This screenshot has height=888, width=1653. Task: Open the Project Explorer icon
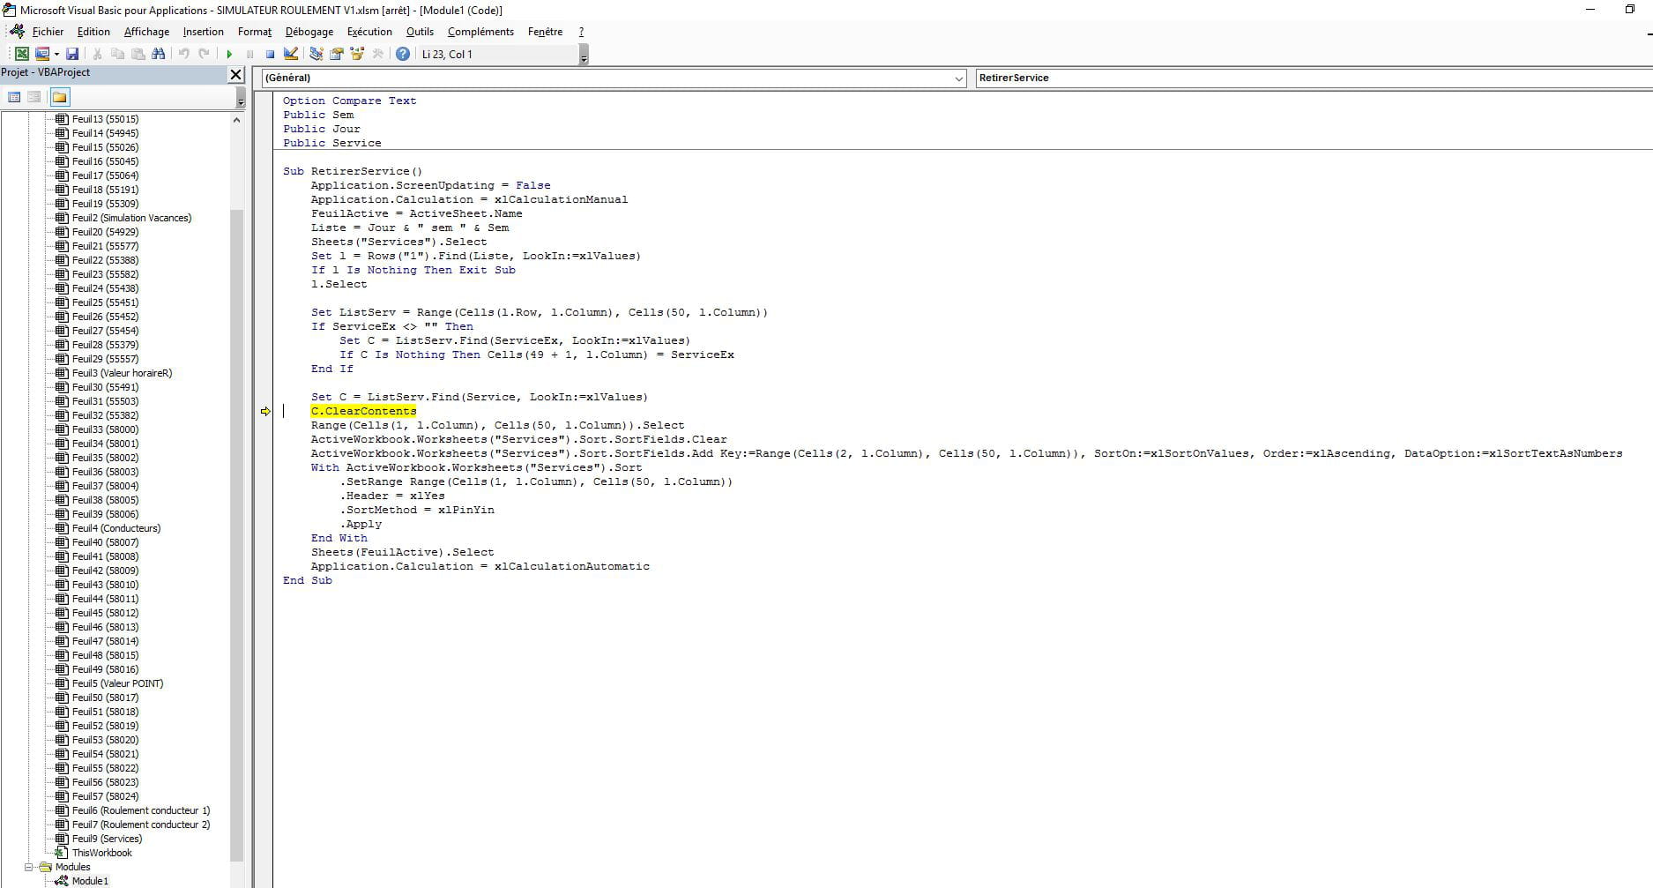[x=316, y=54]
